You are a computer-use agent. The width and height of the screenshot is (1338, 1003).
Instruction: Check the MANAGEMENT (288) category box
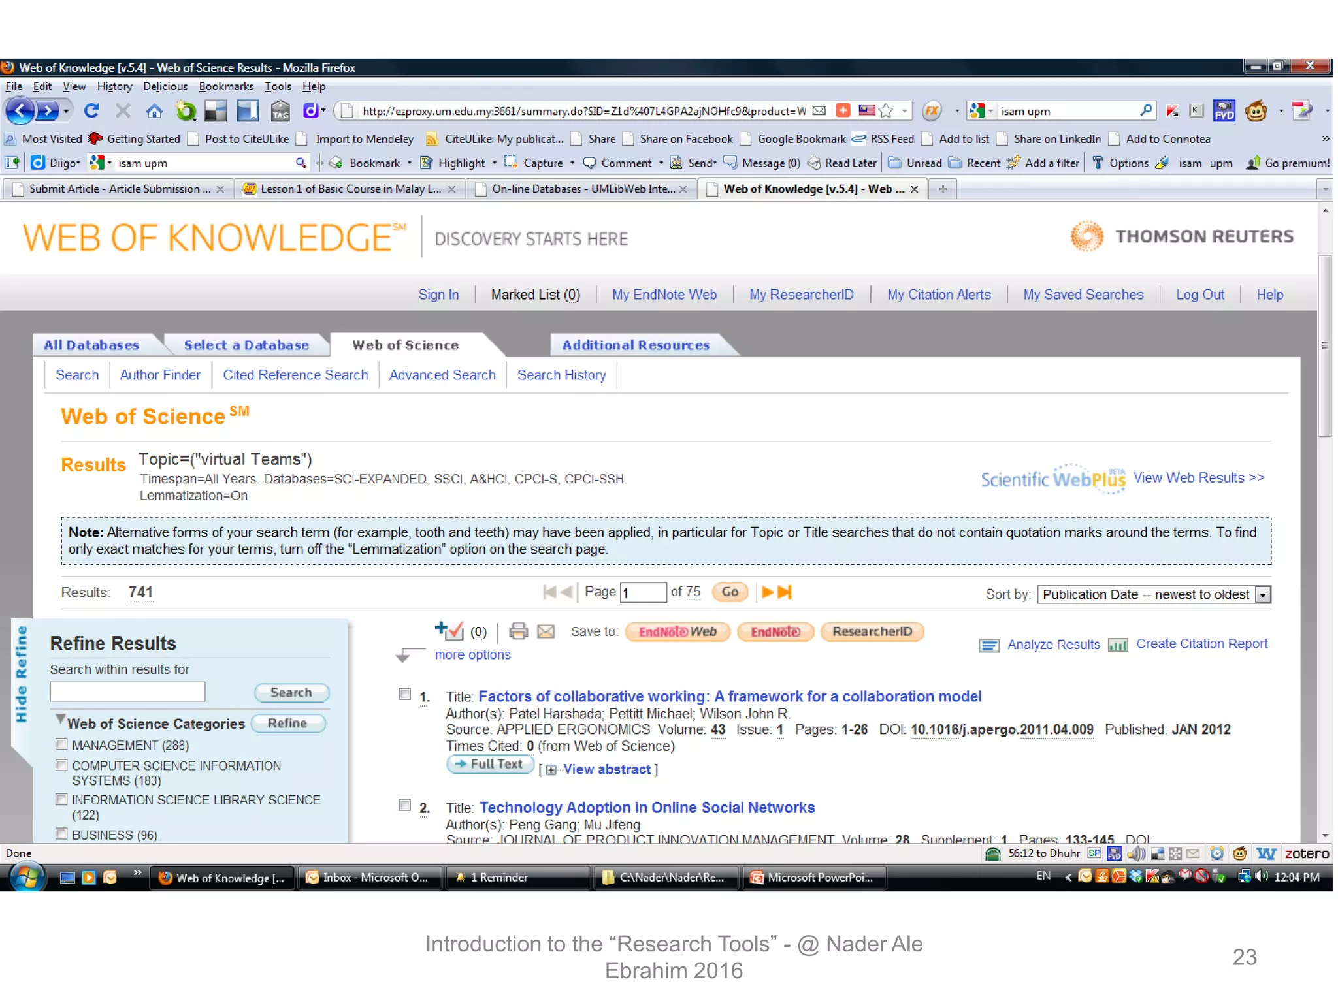click(x=62, y=744)
